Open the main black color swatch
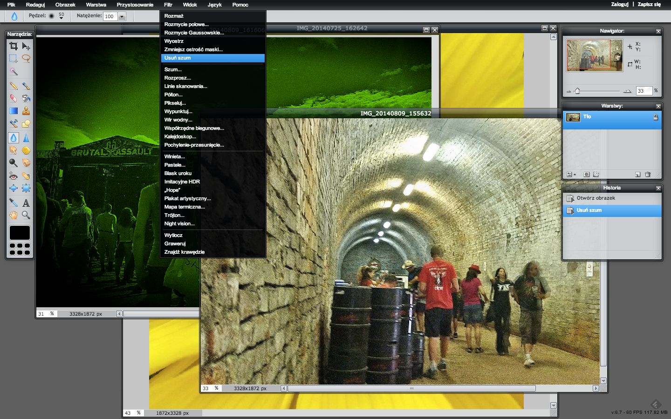This screenshot has height=419, width=671. click(x=20, y=232)
